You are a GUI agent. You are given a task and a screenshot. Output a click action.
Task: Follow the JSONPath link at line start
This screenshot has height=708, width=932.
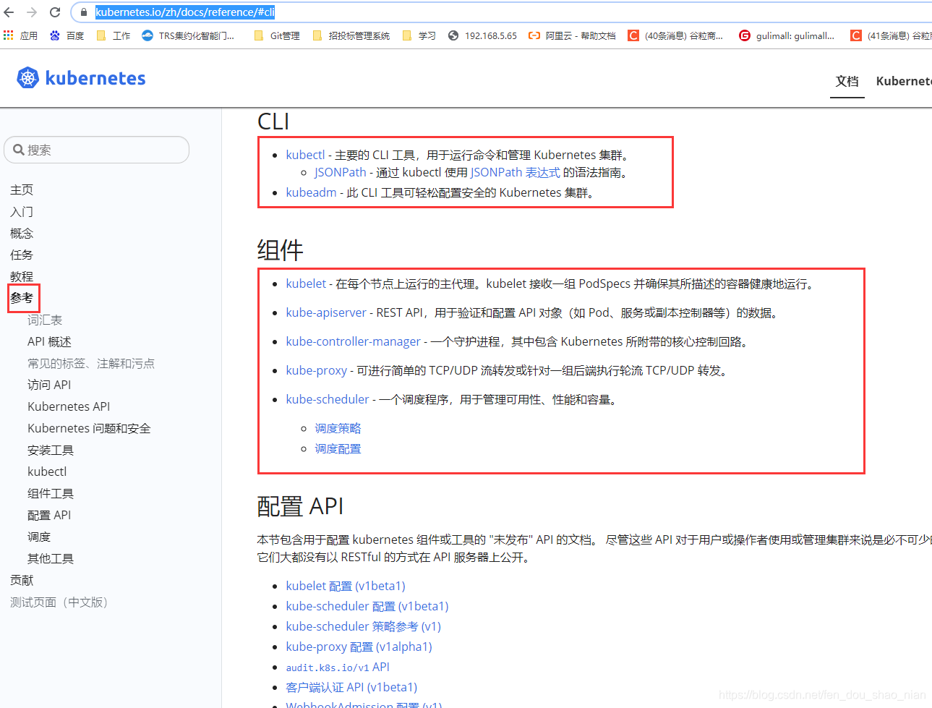[x=341, y=172]
